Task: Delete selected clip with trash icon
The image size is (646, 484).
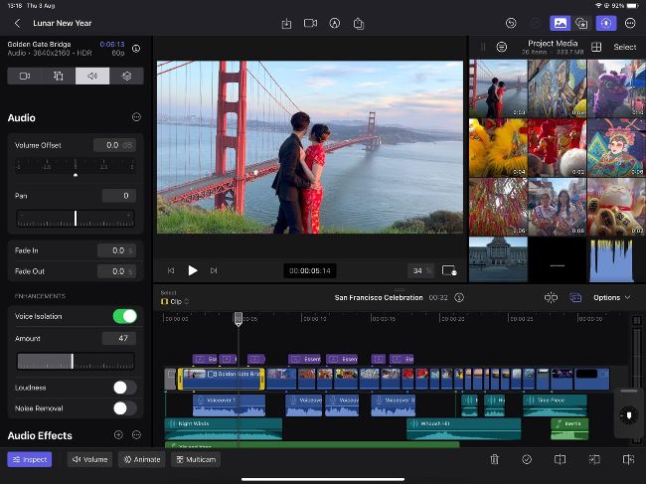Action: pos(494,459)
